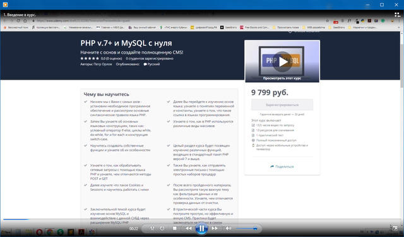
Task: Click the '00:22' elapsed time display
Action: click(133, 229)
